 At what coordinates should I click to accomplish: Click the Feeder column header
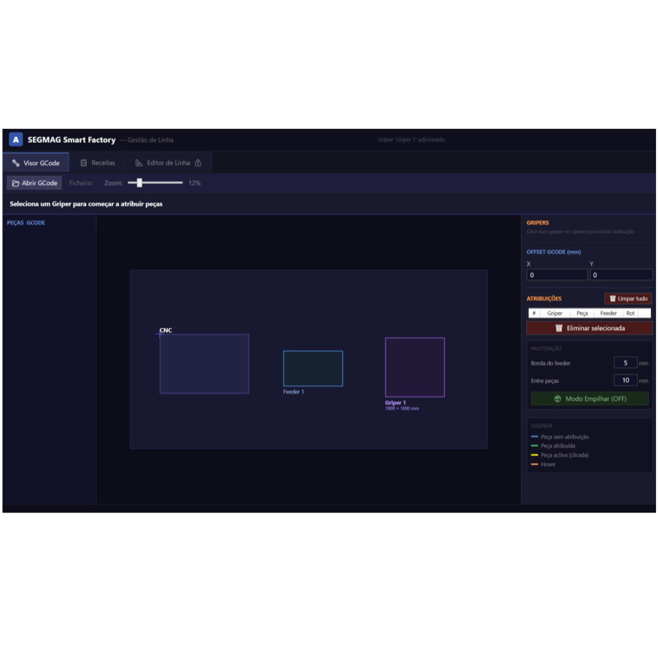[x=608, y=313]
